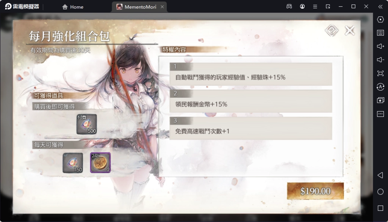Viewport: 388px width, 222px height.
Task: Open the more options ellipsis sidebar icon
Action: click(380, 114)
